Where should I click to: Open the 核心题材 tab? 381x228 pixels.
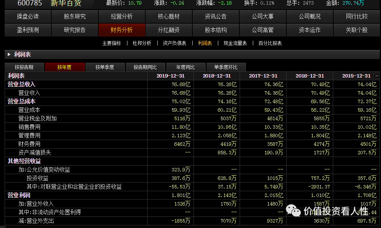[169, 17]
